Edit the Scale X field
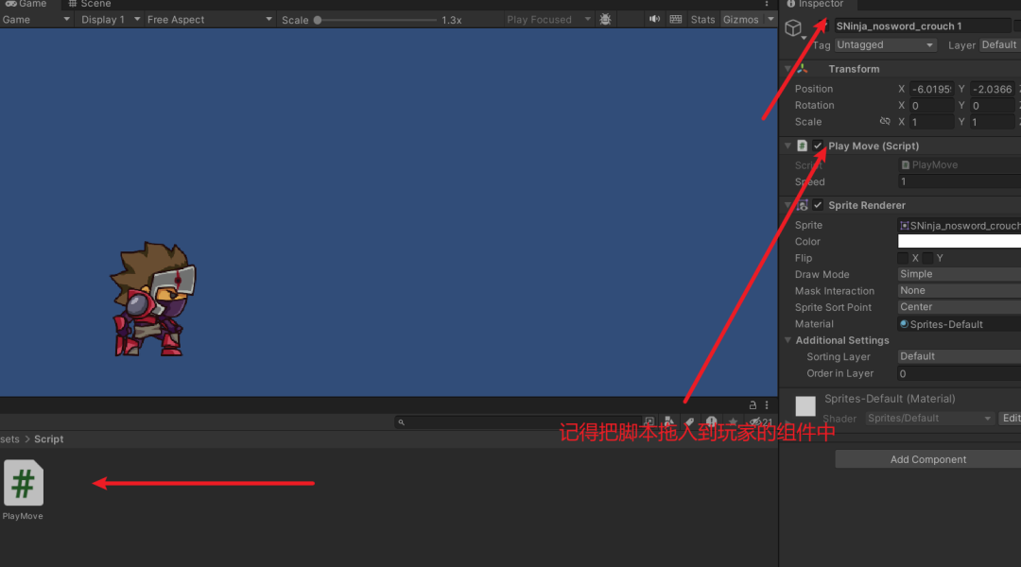 coord(932,122)
